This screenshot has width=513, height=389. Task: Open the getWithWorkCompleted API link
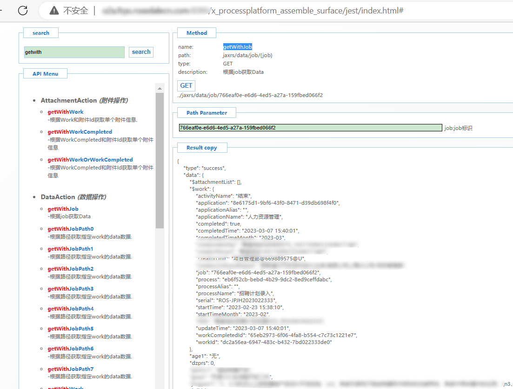tap(80, 132)
